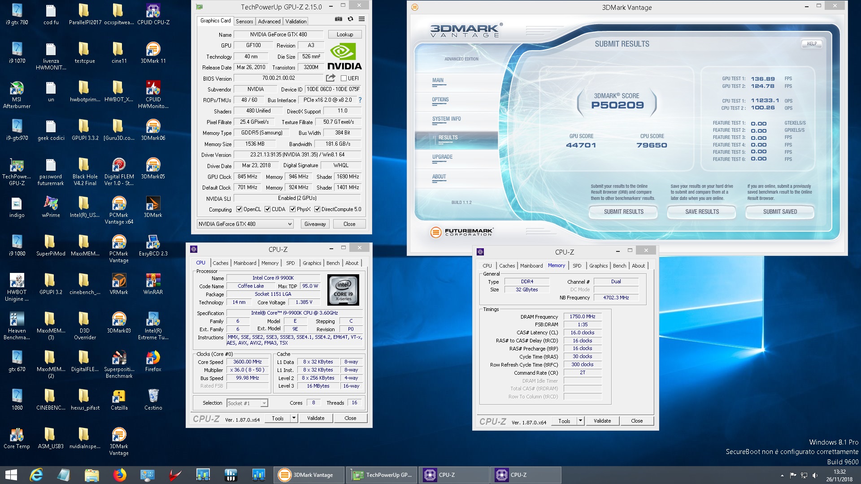Viewport: 861px width, 484px height.
Task: Click the 3DMark Vantage taskbar button
Action: [309, 475]
